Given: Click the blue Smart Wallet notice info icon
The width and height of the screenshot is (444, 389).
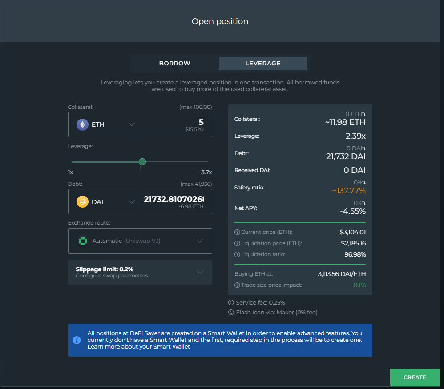Looking at the screenshot, I should (x=77, y=340).
